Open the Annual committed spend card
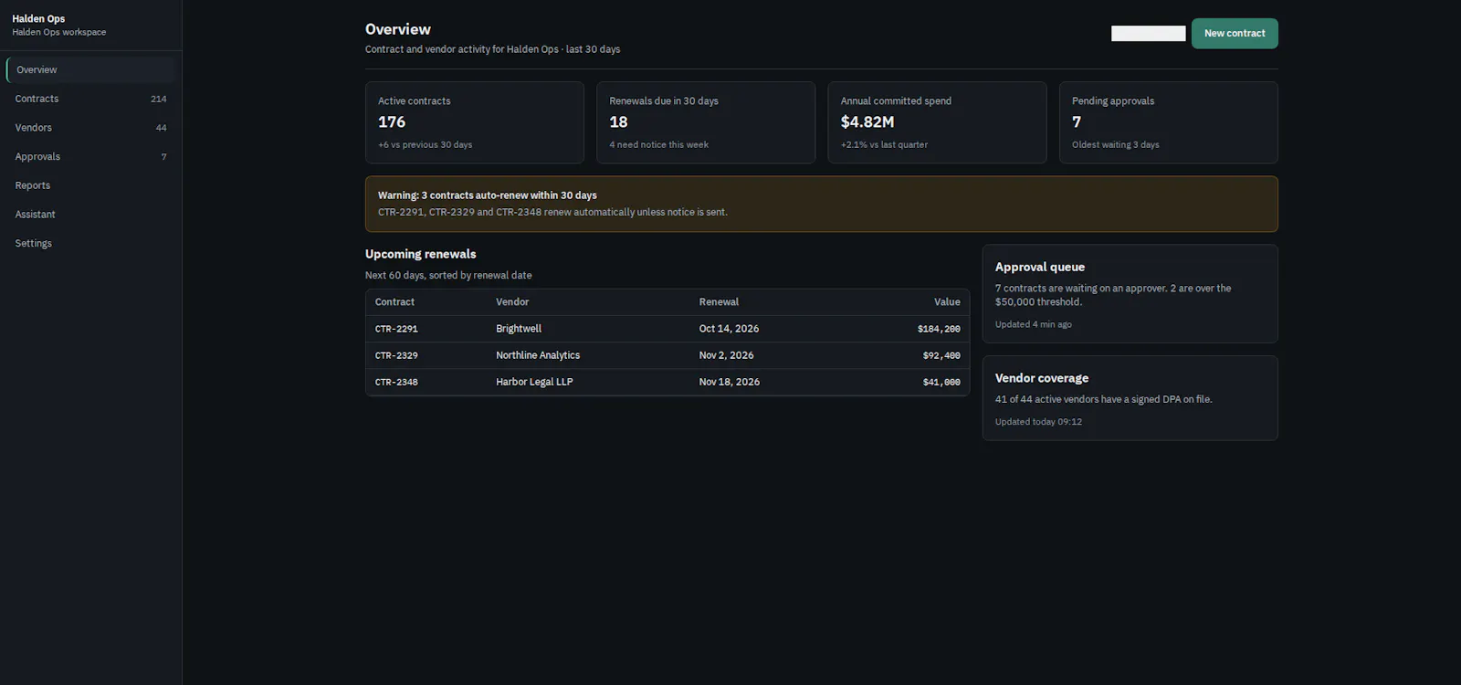 (x=937, y=122)
